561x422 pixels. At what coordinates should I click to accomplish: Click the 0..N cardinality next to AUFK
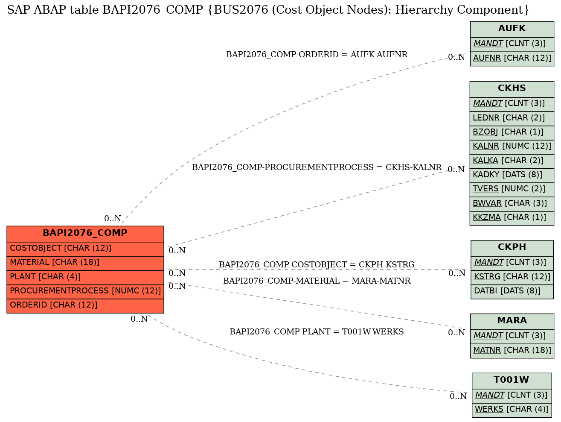pyautogui.click(x=456, y=57)
